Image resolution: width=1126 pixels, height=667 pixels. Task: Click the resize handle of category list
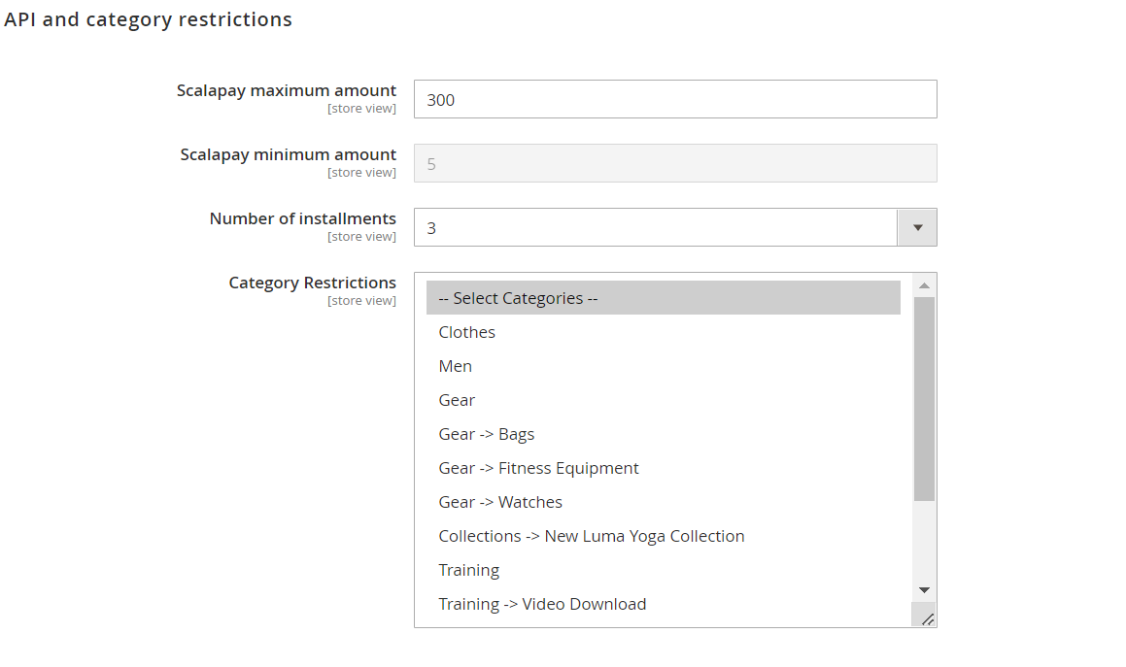tap(927, 617)
